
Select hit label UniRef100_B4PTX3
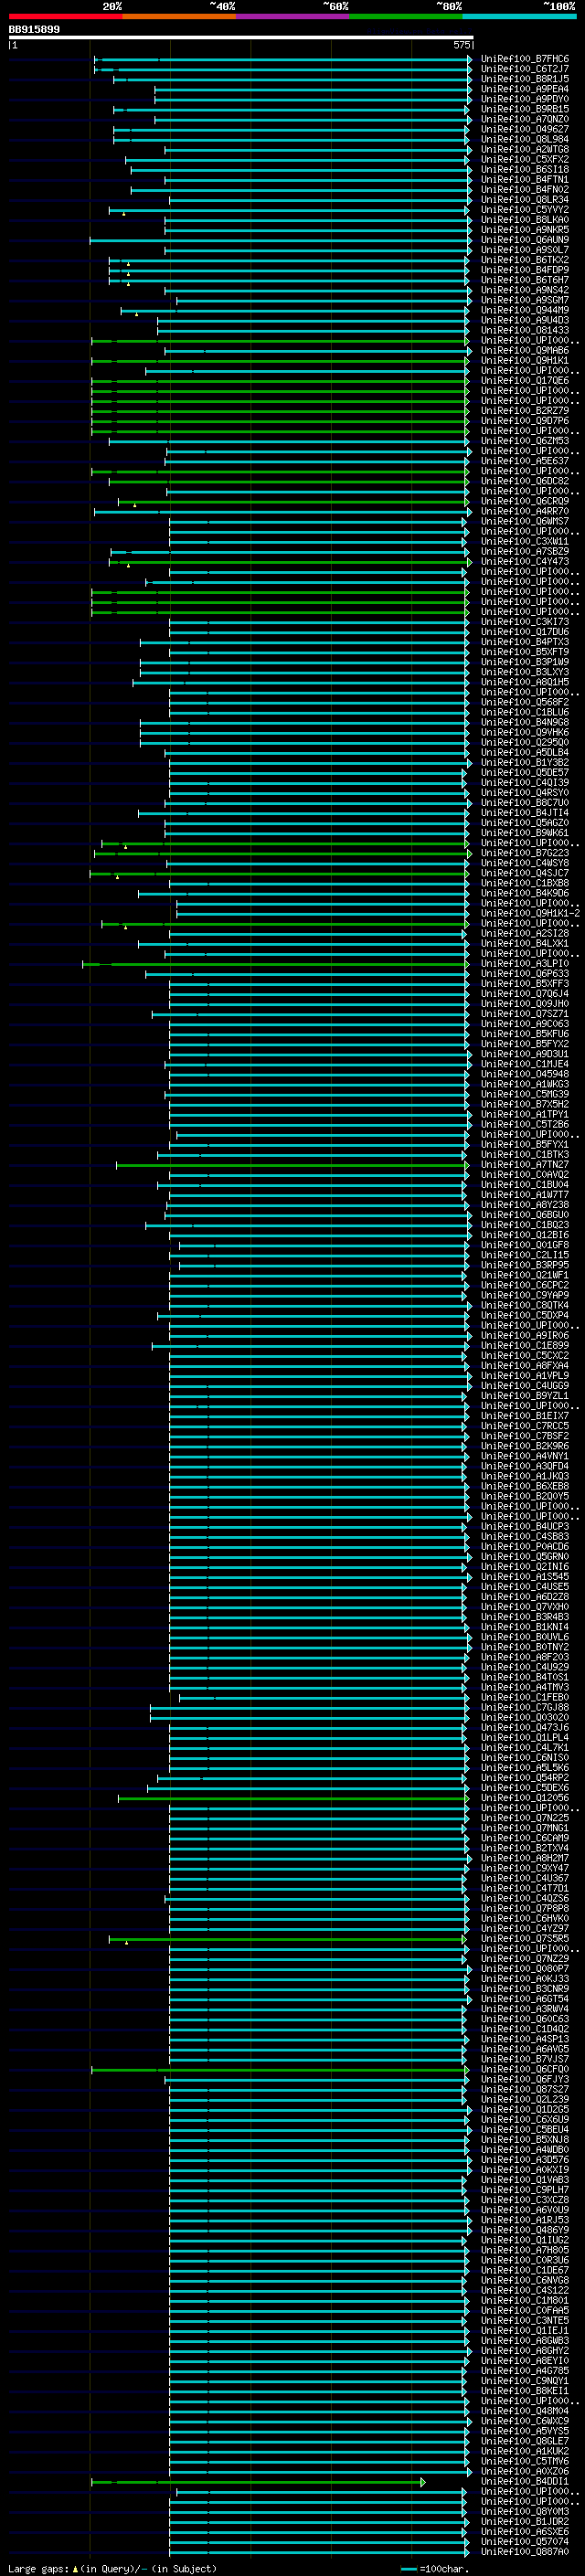click(524, 642)
